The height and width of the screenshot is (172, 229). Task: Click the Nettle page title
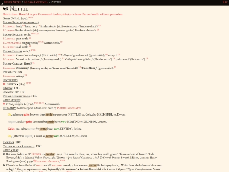coord(19,9)
